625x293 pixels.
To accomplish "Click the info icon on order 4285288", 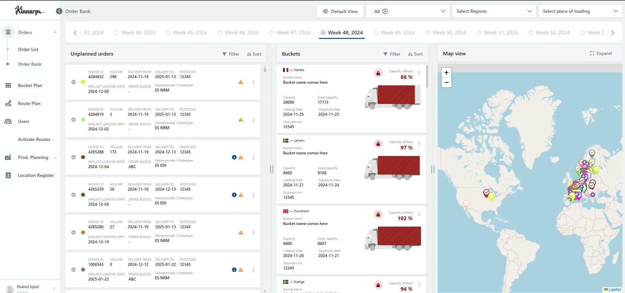I will point(234,157).
